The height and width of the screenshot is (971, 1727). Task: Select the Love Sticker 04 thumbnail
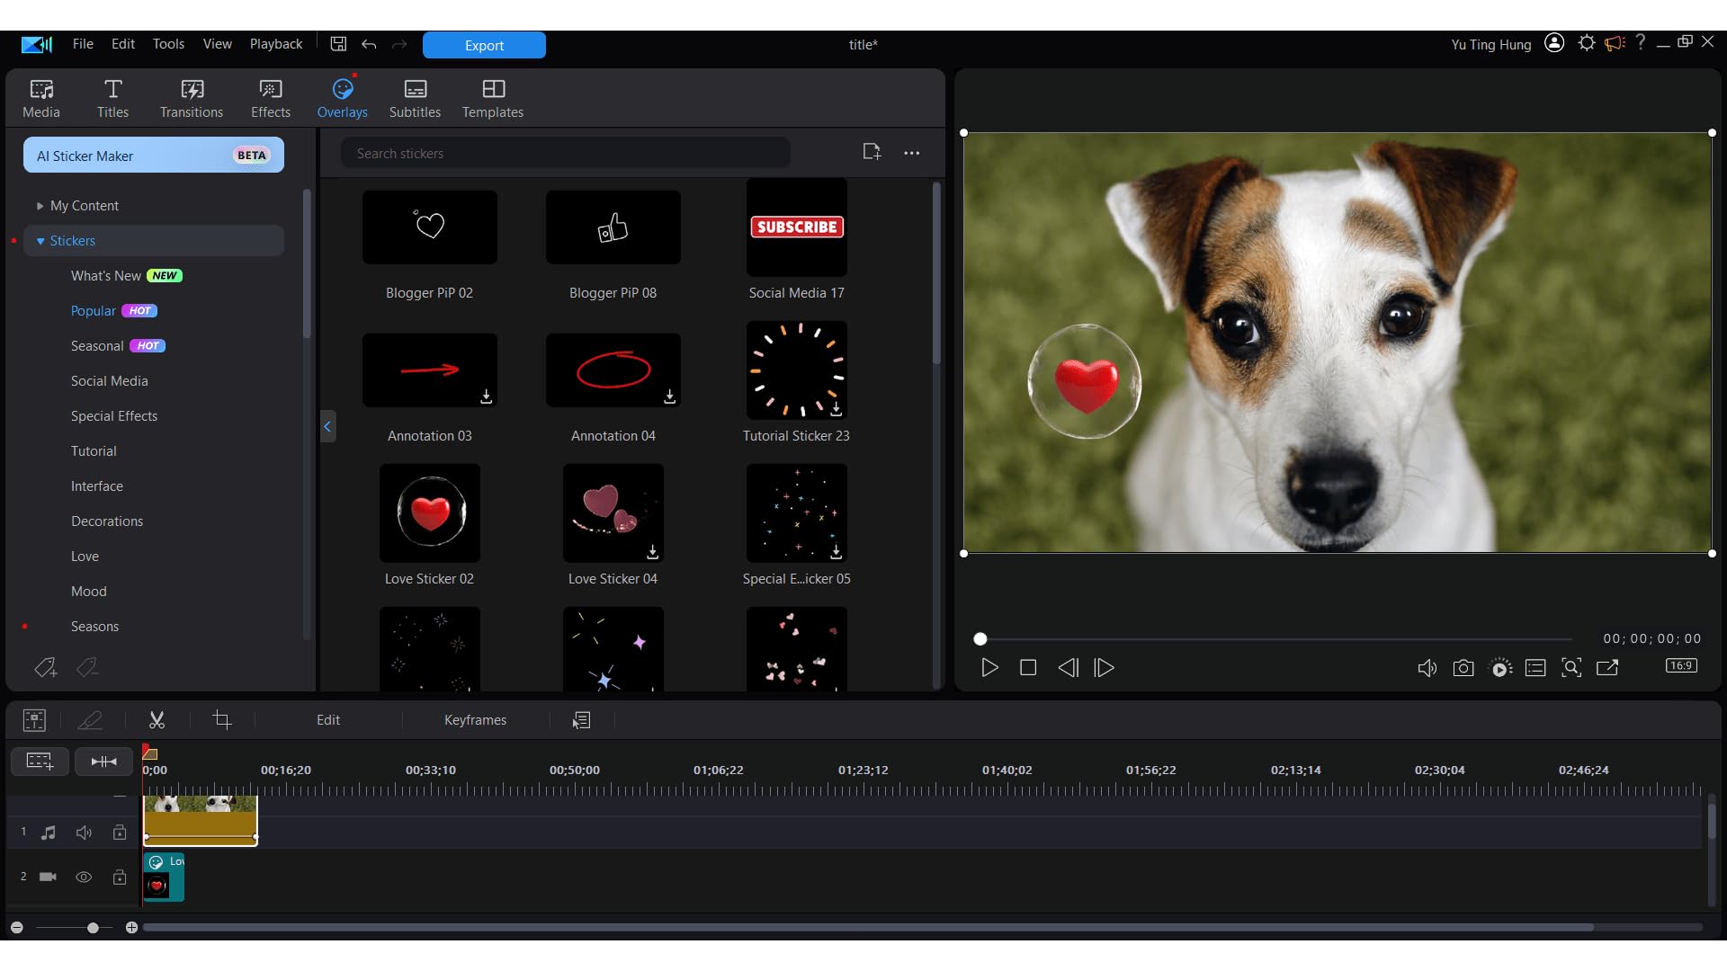[613, 513]
